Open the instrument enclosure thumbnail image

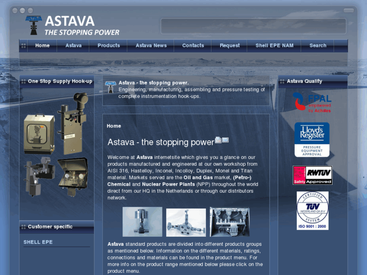click(x=230, y=222)
